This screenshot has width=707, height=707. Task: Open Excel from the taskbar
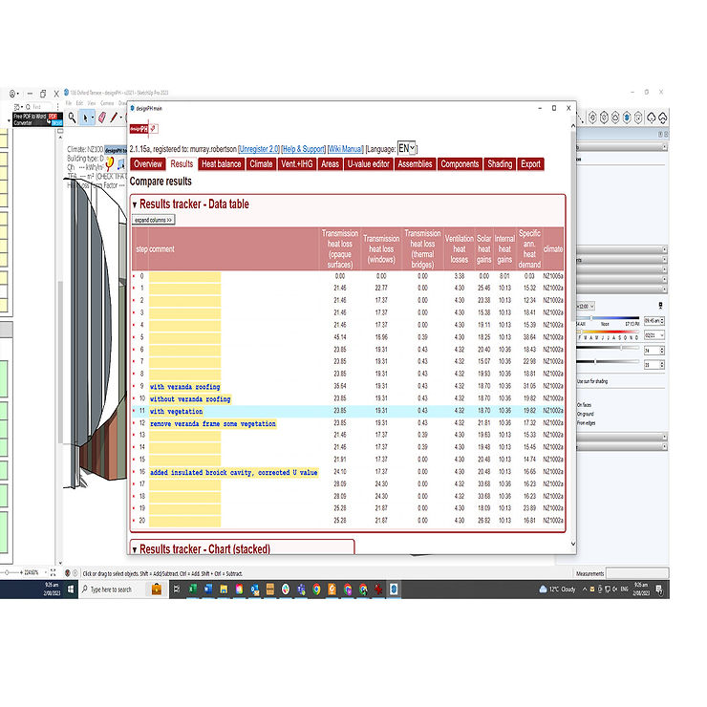(193, 589)
